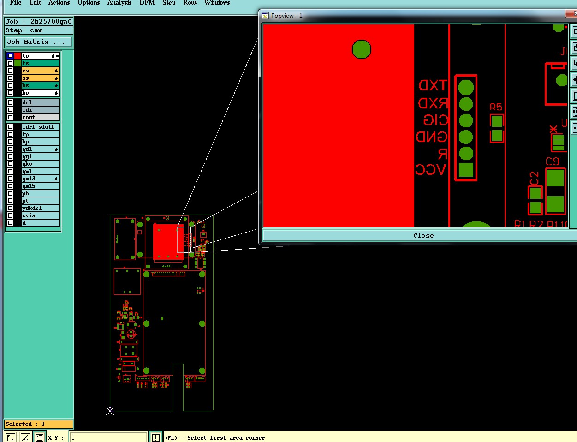Enable the checkbox for layer 'cs'
Screen dimensions: 577x442
pos(10,71)
